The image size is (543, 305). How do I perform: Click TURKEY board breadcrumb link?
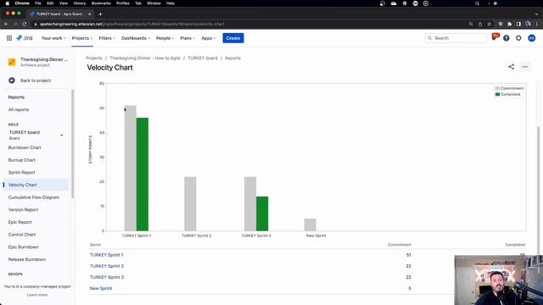pos(203,58)
